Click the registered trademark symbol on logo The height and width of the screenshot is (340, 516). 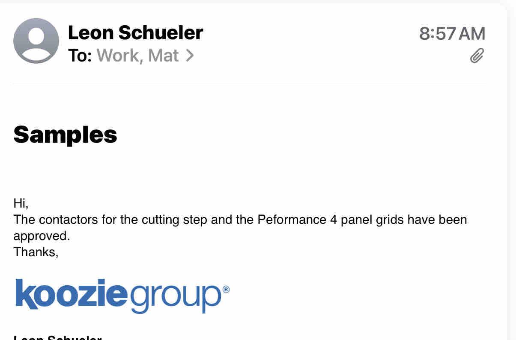click(x=226, y=290)
